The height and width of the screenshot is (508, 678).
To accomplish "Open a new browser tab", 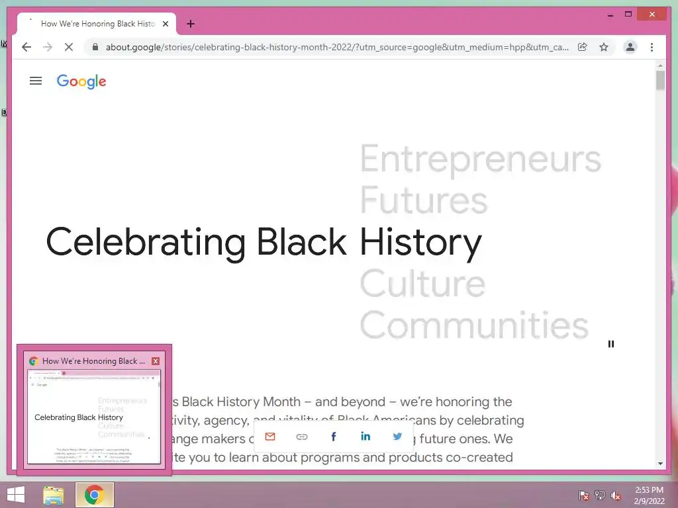I will coord(190,24).
